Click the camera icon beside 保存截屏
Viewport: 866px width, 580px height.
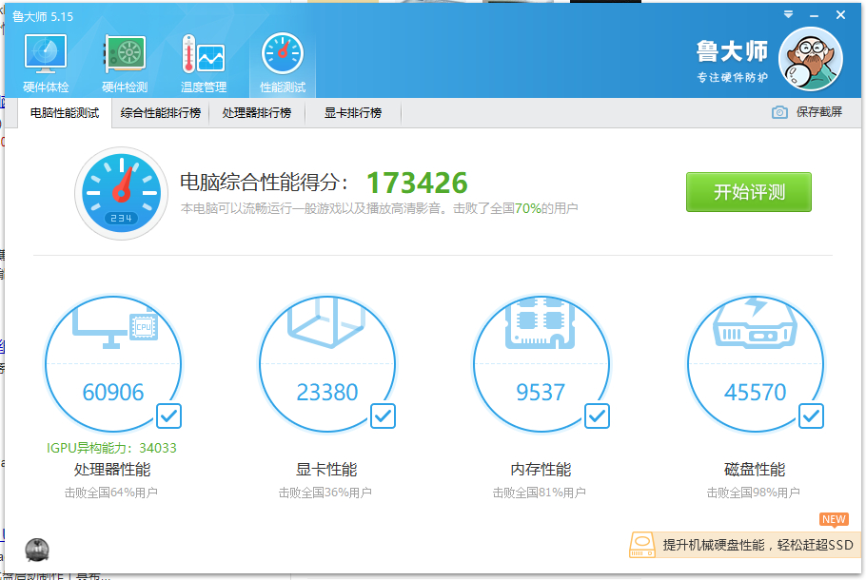click(x=779, y=112)
